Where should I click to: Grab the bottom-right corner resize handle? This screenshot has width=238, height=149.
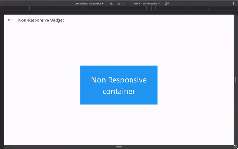(x=236, y=147)
